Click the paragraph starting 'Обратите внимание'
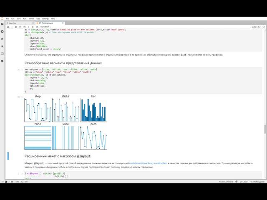The width and height of the screenshot is (267, 200). 123,55
